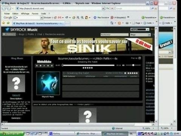Click the kajou32 profile name link

(x=16, y=95)
